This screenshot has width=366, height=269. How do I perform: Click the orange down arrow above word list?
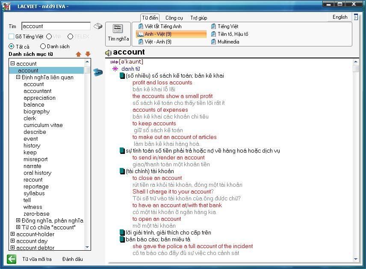coord(88,54)
